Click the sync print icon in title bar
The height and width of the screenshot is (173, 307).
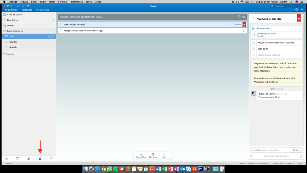pyautogui.click(x=28, y=6)
